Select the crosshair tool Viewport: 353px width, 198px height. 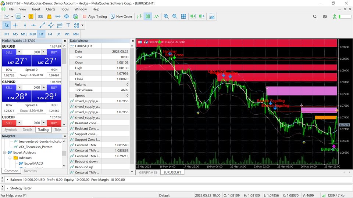(15, 25)
